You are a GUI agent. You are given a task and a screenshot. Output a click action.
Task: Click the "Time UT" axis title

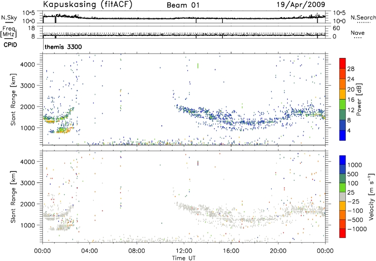[184, 258]
